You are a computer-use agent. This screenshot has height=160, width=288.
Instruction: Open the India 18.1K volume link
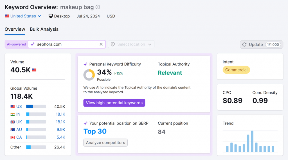tap(60, 114)
